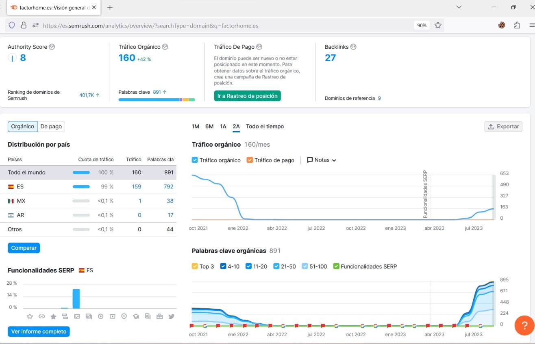Click the orange help question mark button
The height and width of the screenshot is (344, 535).
point(524,325)
